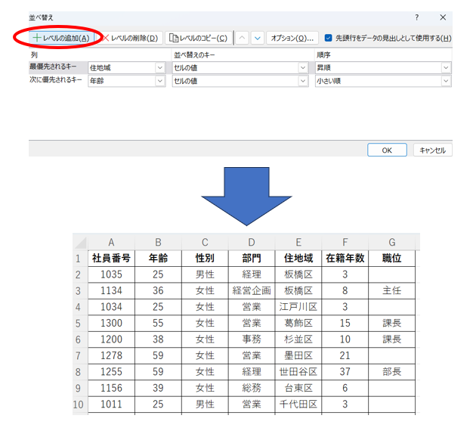Select row 10 header
The image size is (473, 434).
pos(80,405)
